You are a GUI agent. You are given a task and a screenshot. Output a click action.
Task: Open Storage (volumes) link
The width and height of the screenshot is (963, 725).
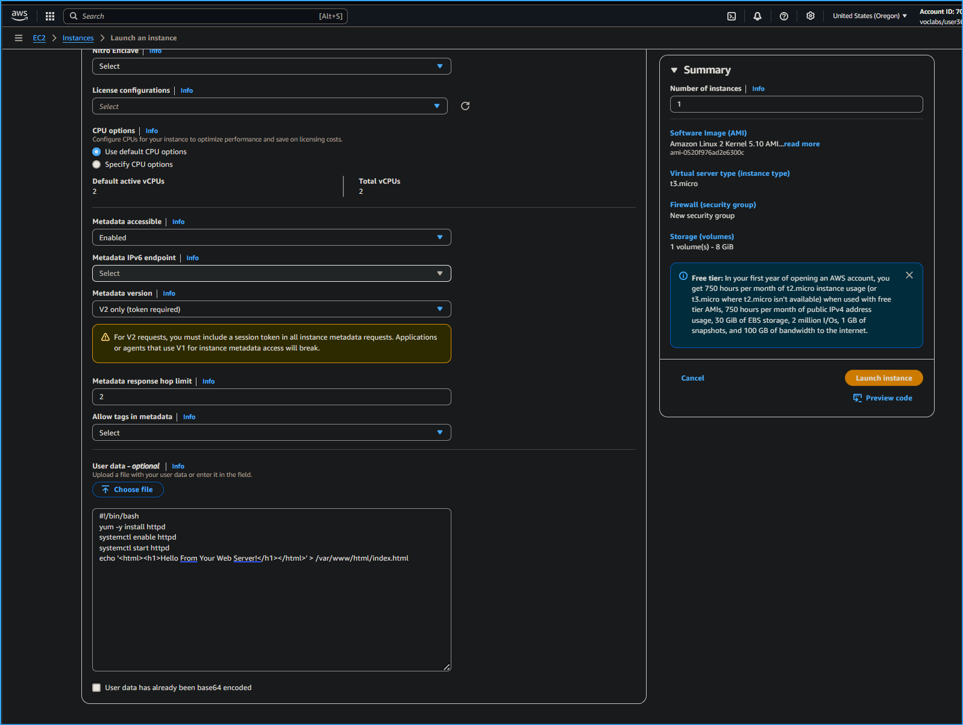[702, 237]
